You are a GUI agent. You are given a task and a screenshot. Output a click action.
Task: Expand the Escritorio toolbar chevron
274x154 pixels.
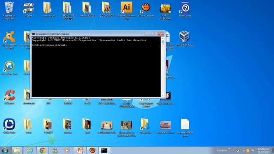(x=229, y=149)
